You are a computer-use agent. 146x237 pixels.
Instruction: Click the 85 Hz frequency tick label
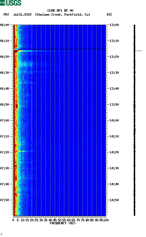92,220
